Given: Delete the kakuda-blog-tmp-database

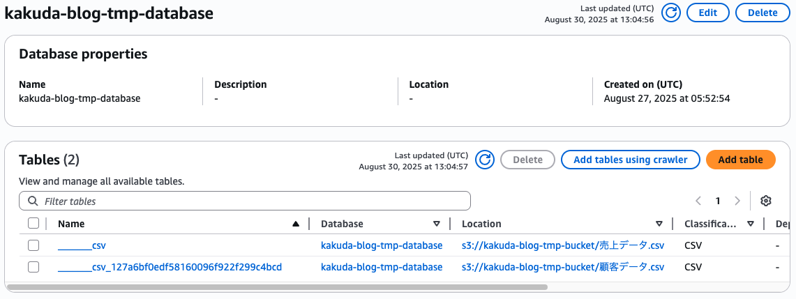Looking at the screenshot, I should coord(763,13).
